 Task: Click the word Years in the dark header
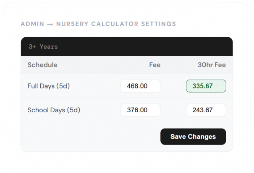[49, 46]
